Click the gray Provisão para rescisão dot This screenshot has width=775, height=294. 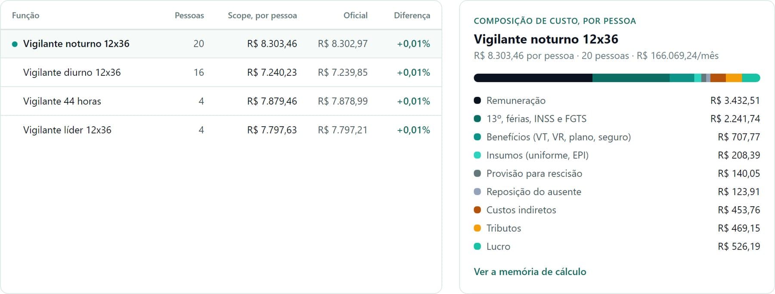[477, 173]
